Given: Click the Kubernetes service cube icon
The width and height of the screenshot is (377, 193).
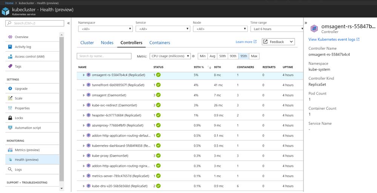Looking at the screenshot, I should tap(5, 11).
